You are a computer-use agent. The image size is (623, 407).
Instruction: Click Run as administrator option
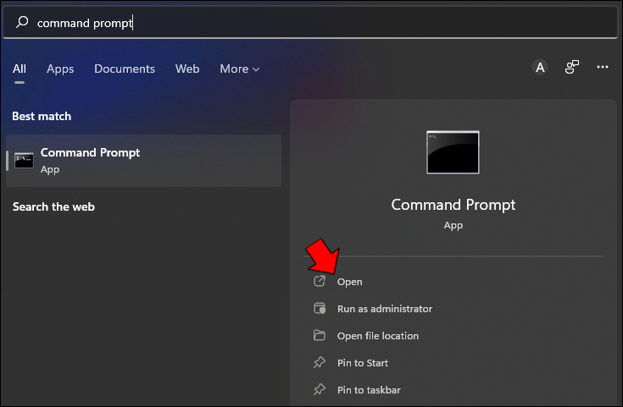(x=384, y=309)
